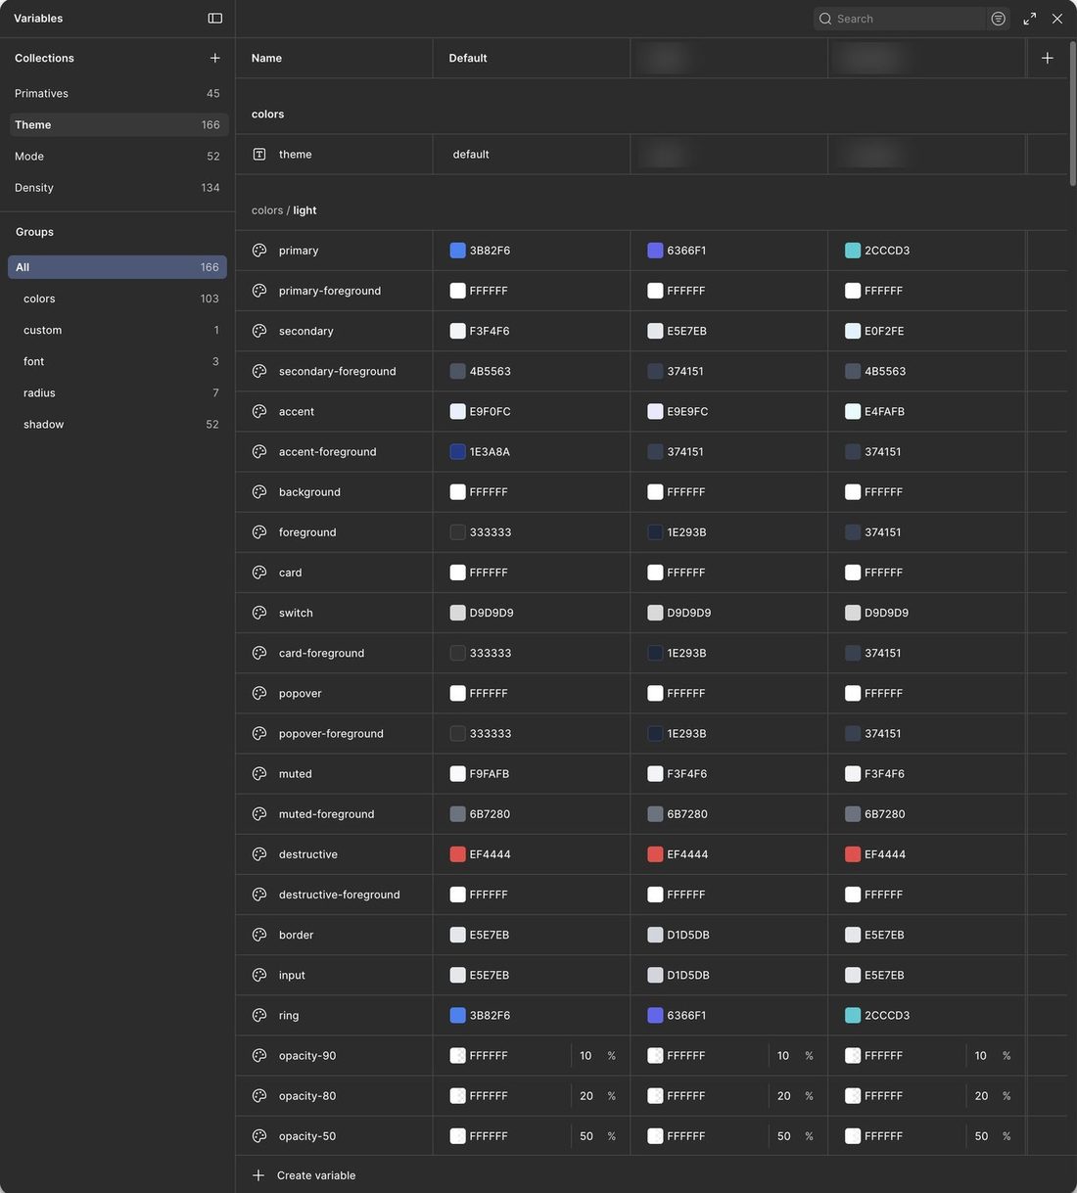Expand the variables window to full size
The image size is (1077, 1193).
point(1030,19)
